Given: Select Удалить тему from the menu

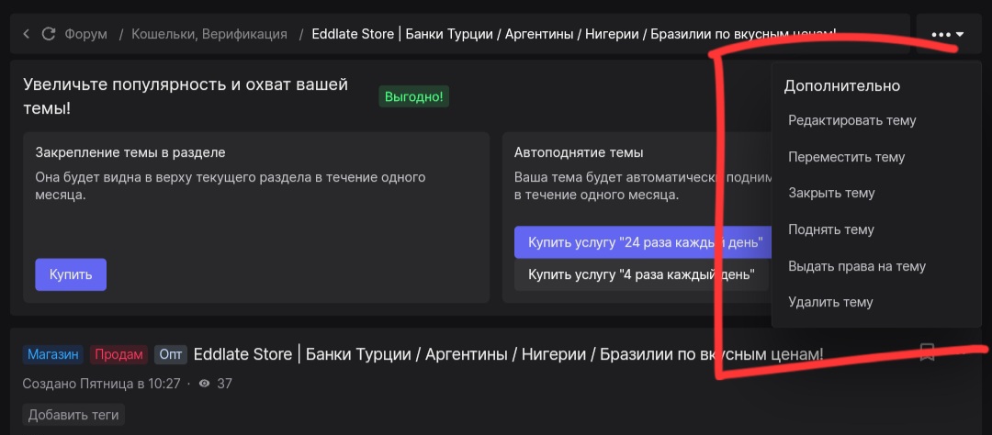Looking at the screenshot, I should [830, 302].
